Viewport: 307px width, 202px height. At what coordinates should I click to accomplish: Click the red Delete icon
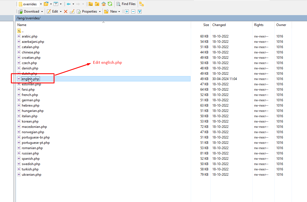click(66, 11)
